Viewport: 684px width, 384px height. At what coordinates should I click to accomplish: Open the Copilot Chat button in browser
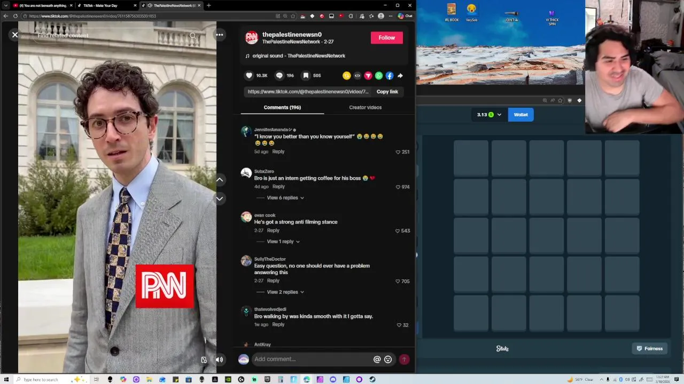[405, 16]
